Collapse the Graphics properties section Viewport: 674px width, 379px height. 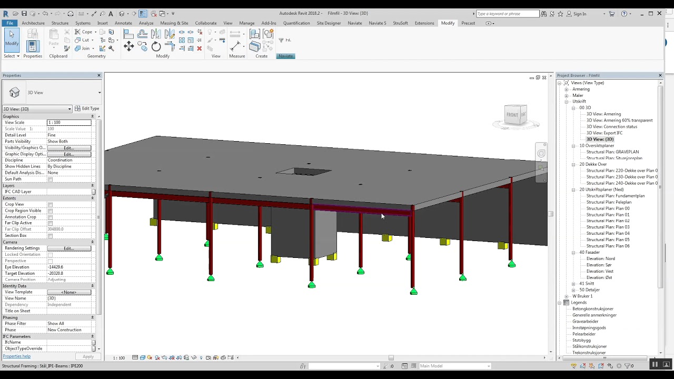coord(92,116)
